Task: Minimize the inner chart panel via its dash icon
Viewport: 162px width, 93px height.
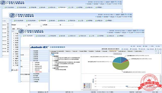Action: point(156,53)
